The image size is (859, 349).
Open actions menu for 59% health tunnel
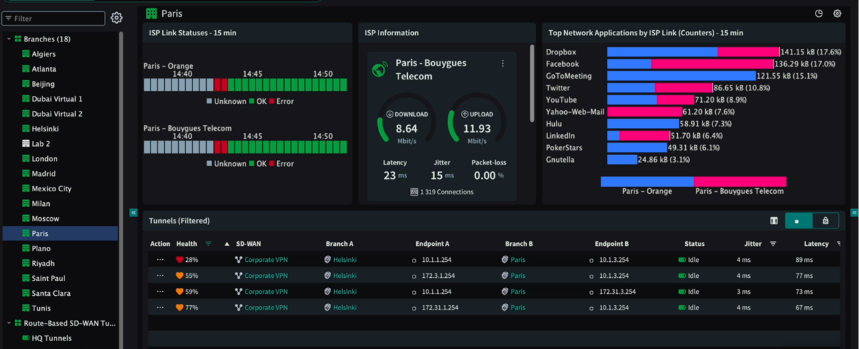[x=160, y=292]
